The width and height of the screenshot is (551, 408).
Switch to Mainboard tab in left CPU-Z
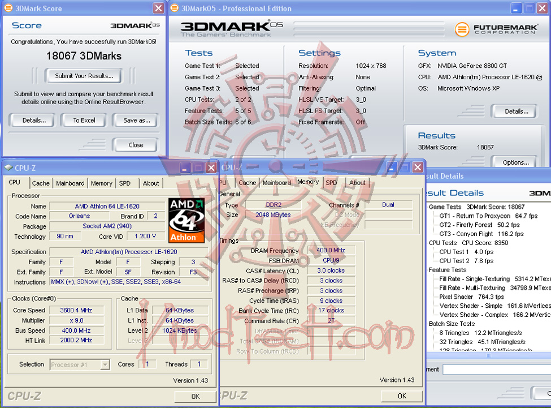tap(70, 183)
